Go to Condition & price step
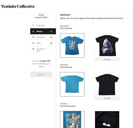The height and width of the screenshot is (128, 133). pyautogui.click(x=41, y=50)
